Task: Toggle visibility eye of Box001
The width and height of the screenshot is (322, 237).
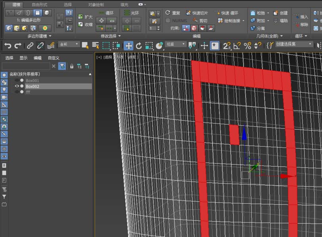Action: pyautogui.click(x=17, y=81)
